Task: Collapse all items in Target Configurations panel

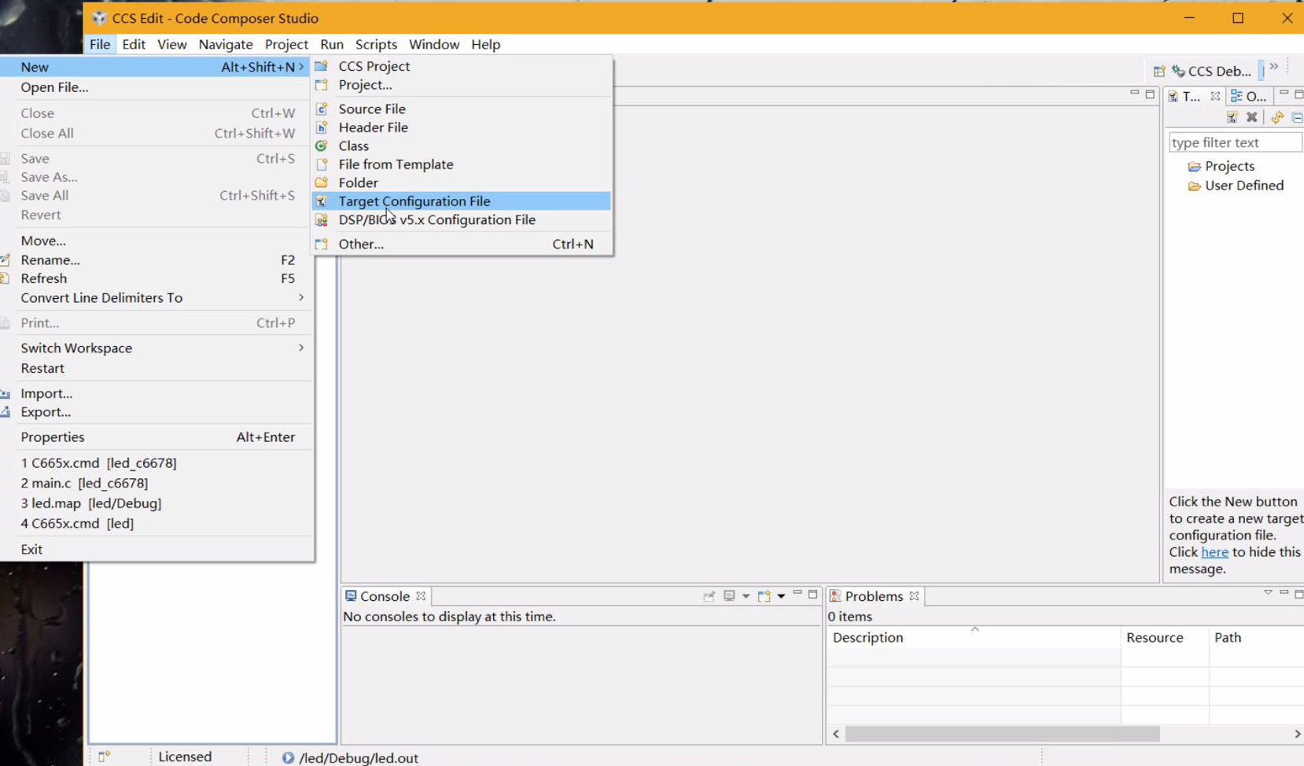Action: click(1298, 117)
